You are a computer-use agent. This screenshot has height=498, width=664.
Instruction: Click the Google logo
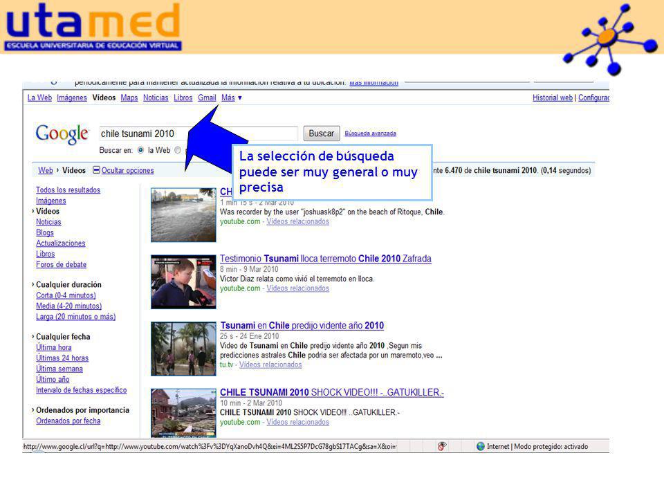point(62,134)
